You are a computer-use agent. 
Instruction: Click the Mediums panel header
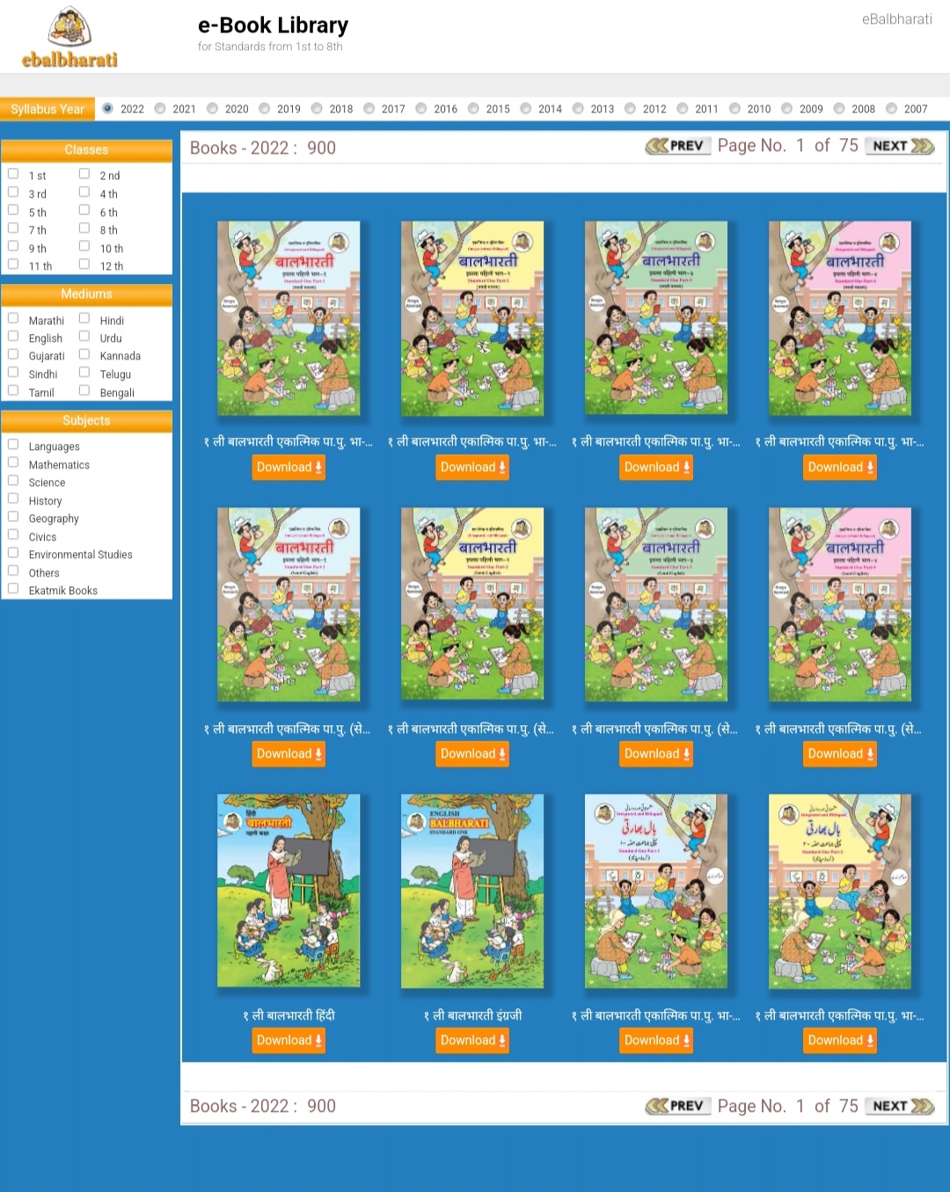pos(86,294)
